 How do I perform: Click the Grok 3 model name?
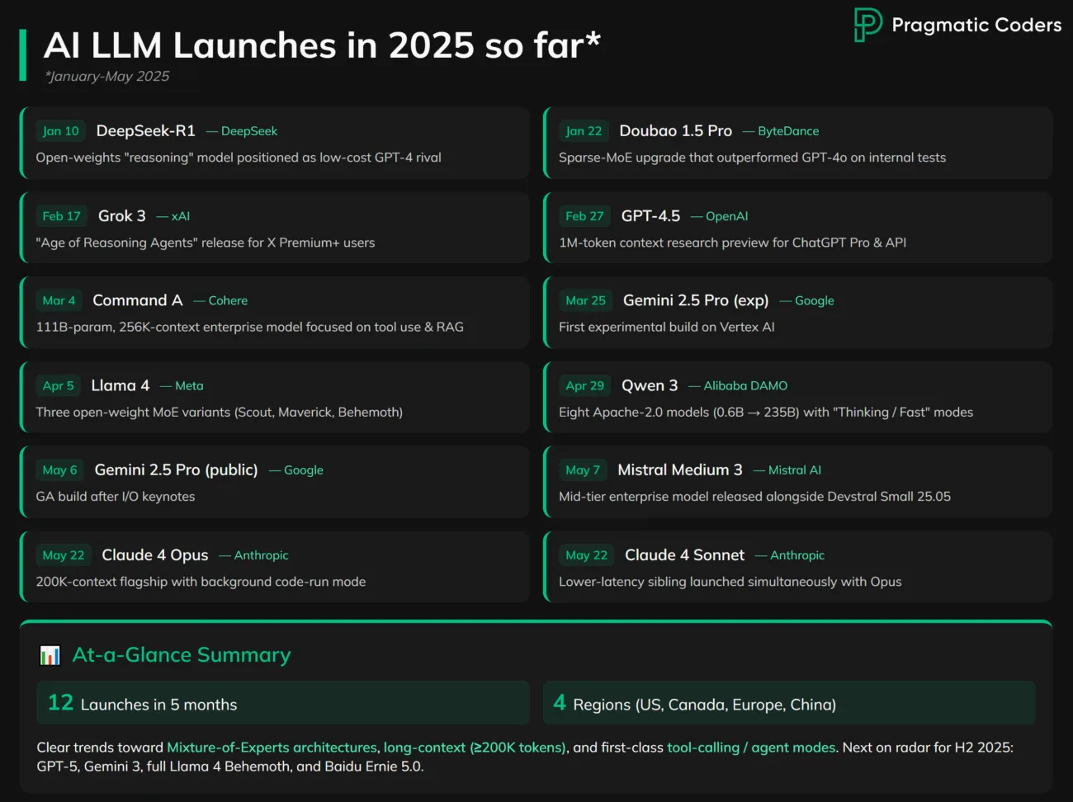121,215
